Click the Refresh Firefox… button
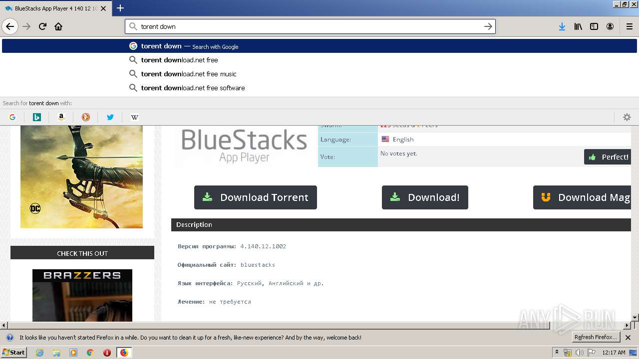 tap(596, 338)
